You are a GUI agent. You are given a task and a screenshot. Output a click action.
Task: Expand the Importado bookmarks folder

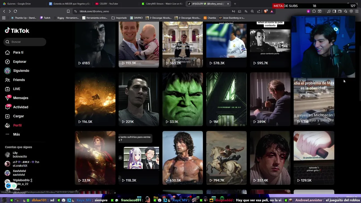119,18
